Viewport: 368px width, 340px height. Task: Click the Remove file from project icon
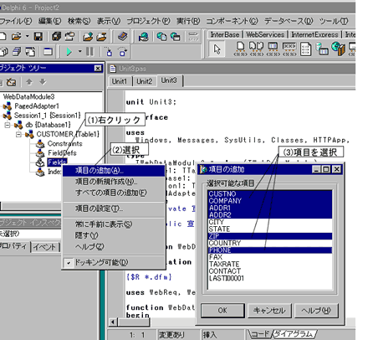pyautogui.click(x=101, y=37)
